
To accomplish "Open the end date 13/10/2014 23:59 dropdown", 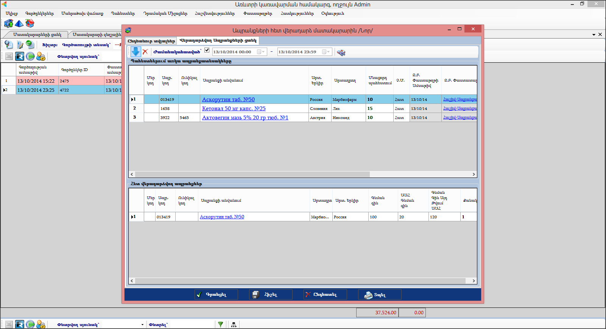I will [x=326, y=52].
